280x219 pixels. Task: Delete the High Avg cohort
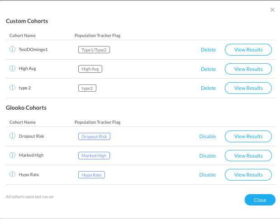(x=208, y=69)
